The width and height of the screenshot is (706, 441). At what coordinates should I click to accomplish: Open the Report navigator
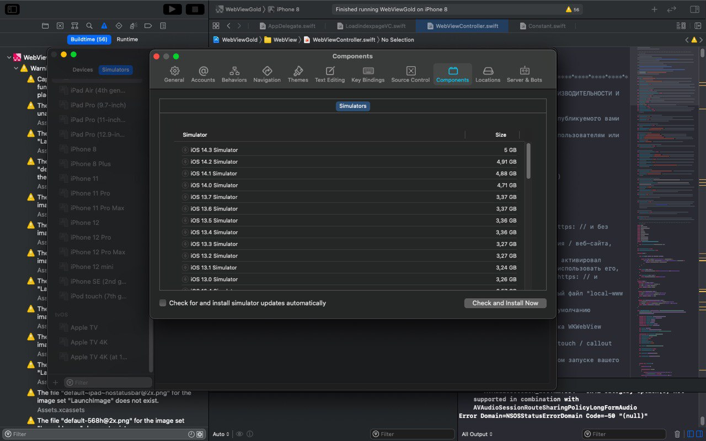[163, 26]
